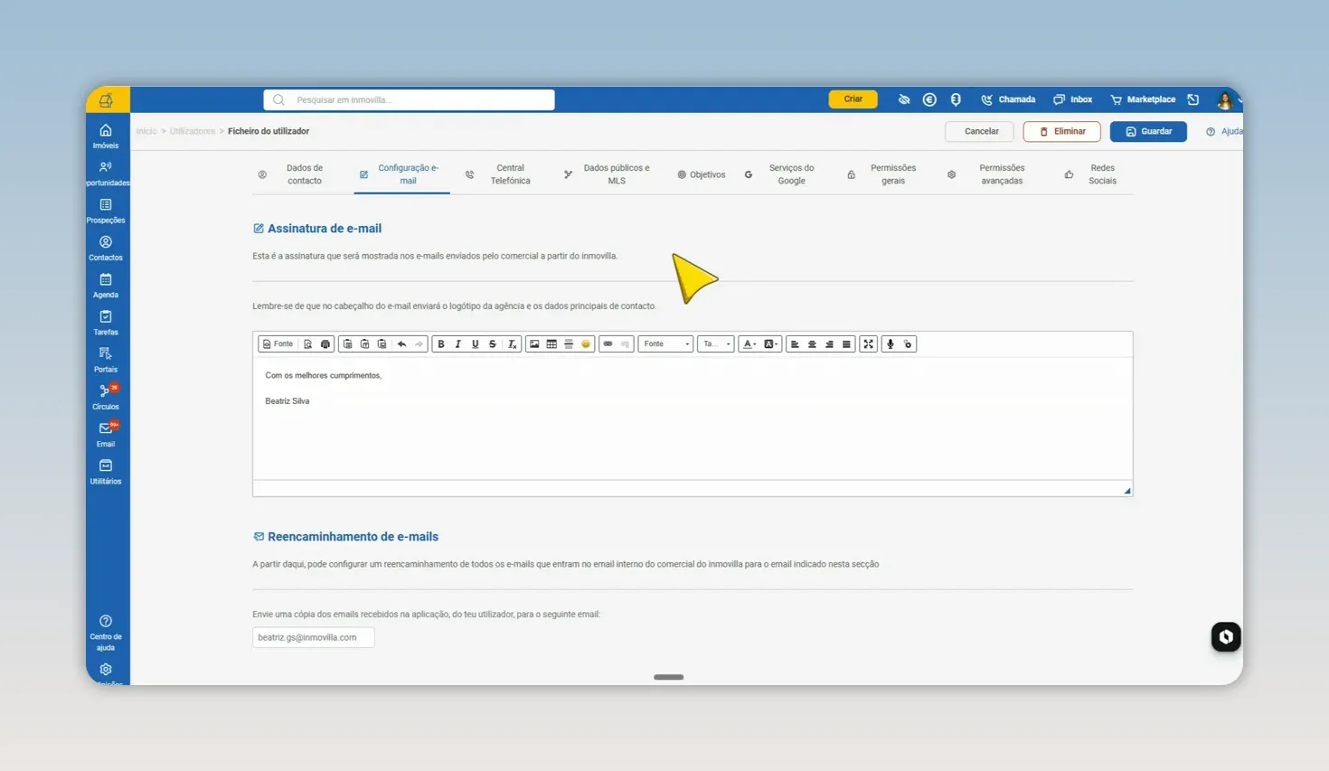Toggle source view with Fonte button
The image size is (1329, 771).
pyautogui.click(x=278, y=344)
